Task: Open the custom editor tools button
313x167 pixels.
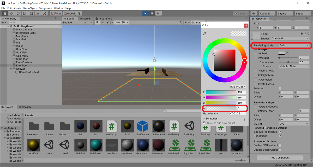Action: pos(44,14)
